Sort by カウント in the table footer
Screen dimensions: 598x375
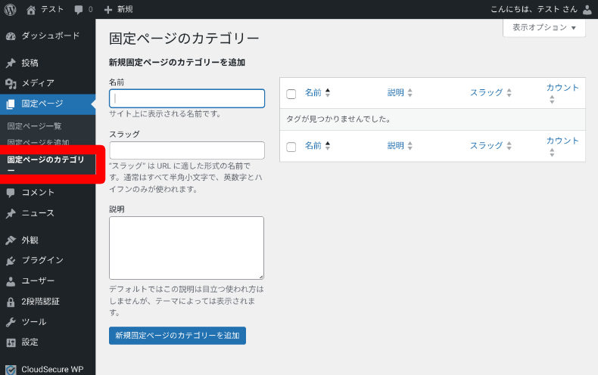[562, 146]
